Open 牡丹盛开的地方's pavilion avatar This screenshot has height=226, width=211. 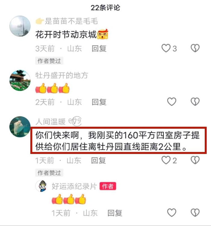pyautogui.click(x=20, y=80)
